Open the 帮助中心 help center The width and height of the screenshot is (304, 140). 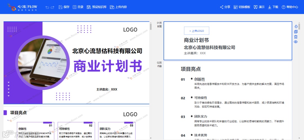point(290,7)
